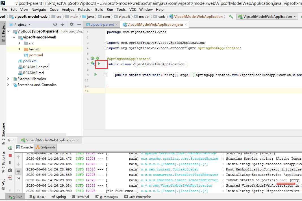302x201 pixels.
Task: Click the Collapse All icon in Project panel
Action: (62, 24)
